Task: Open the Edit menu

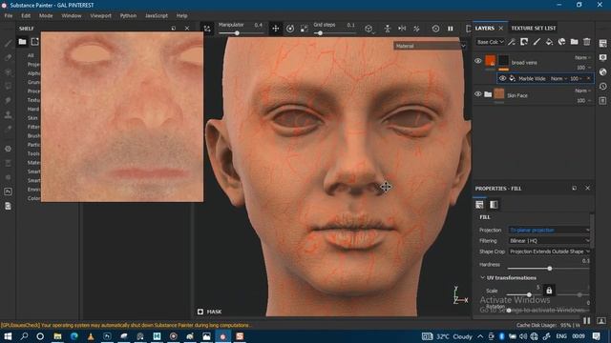Action: [26, 15]
